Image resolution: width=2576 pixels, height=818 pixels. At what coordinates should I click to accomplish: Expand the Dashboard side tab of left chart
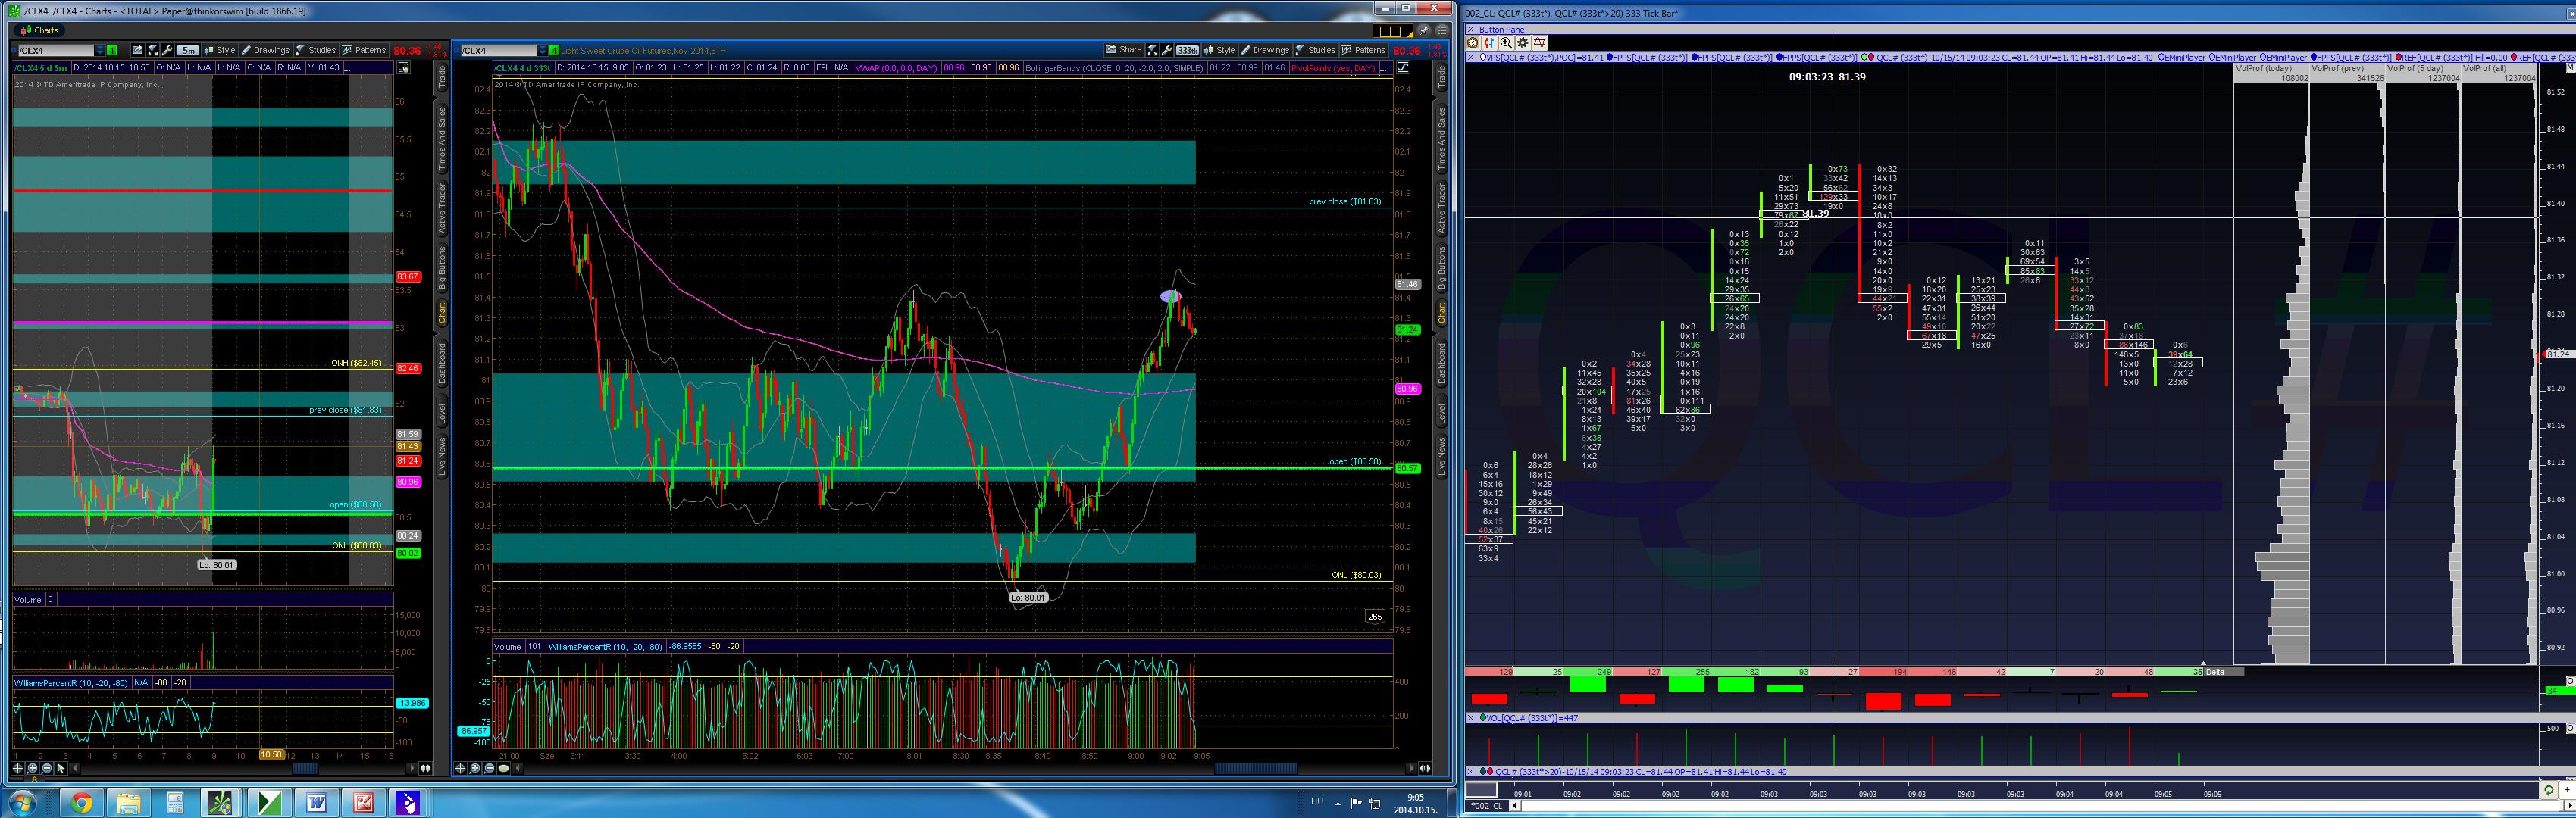441,364
